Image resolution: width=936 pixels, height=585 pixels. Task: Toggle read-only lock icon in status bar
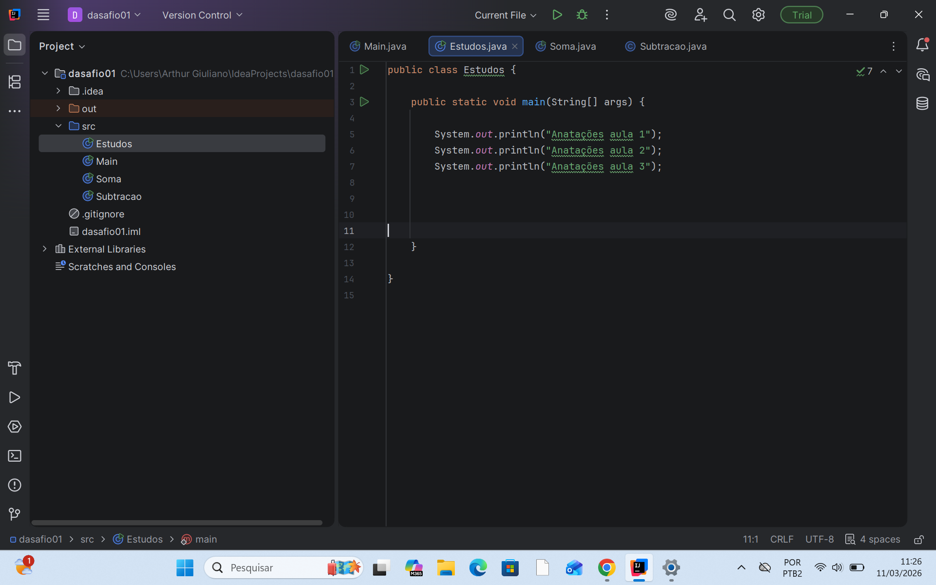click(919, 539)
